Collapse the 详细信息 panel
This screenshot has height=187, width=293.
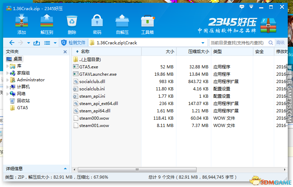(x=65, y=169)
